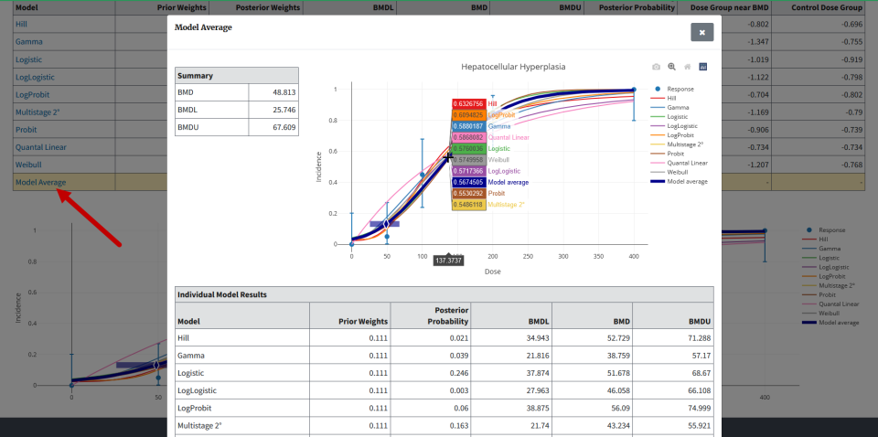Viewport: 878px width, 437px height.
Task: Hide the Hill curve via dialog legend
Action: (671, 98)
